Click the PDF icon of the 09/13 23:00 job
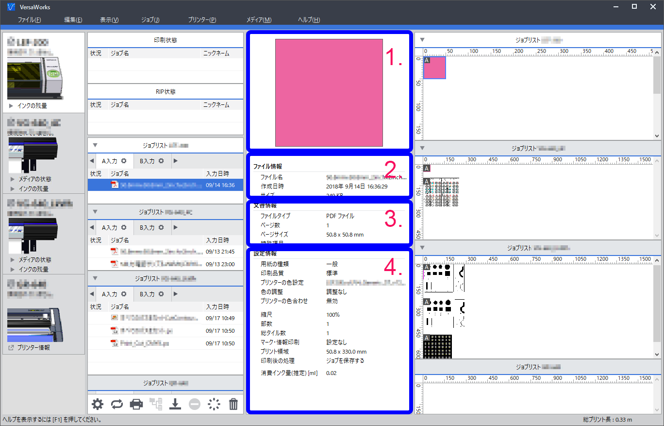 pyautogui.click(x=115, y=264)
